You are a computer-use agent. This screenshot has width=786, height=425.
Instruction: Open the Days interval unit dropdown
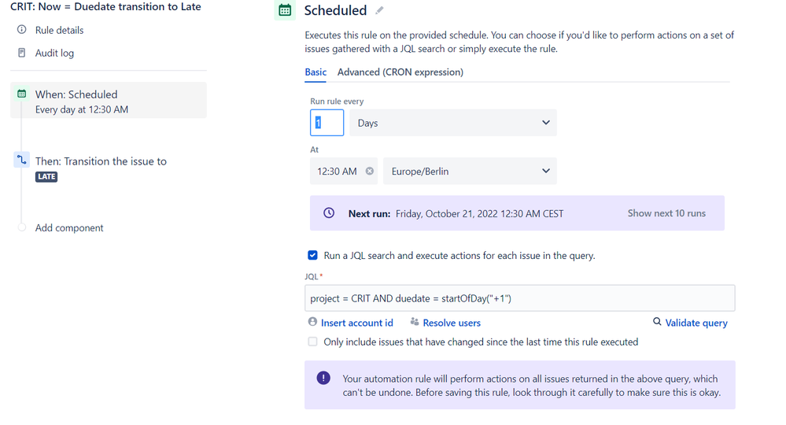tap(453, 123)
